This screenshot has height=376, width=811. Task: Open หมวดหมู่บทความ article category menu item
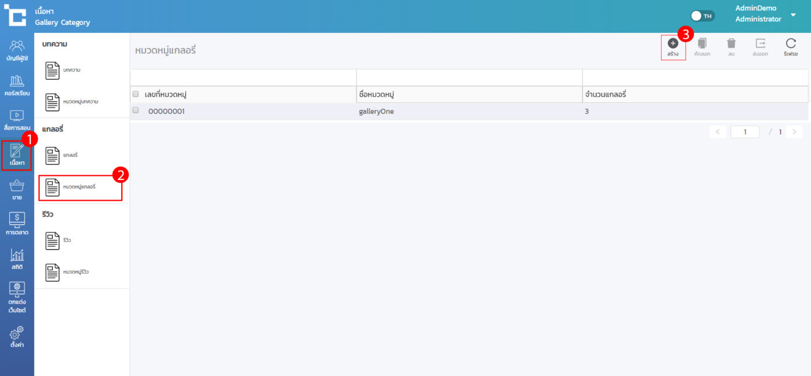click(x=81, y=102)
